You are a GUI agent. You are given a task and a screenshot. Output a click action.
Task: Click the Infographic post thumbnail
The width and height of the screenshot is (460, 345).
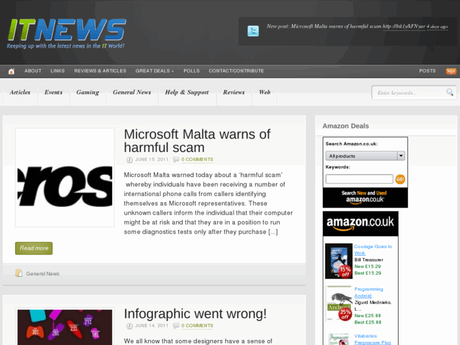tap(65, 327)
